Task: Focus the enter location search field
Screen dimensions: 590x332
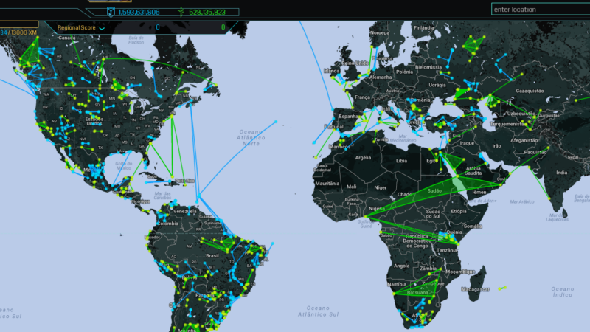Action: click(541, 10)
